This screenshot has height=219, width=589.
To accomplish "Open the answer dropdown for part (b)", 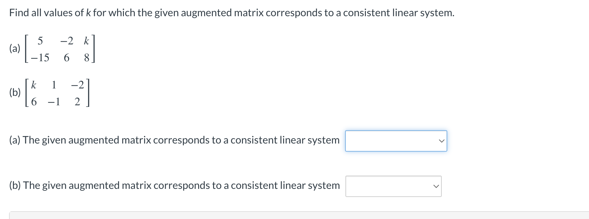I will click(x=393, y=186).
